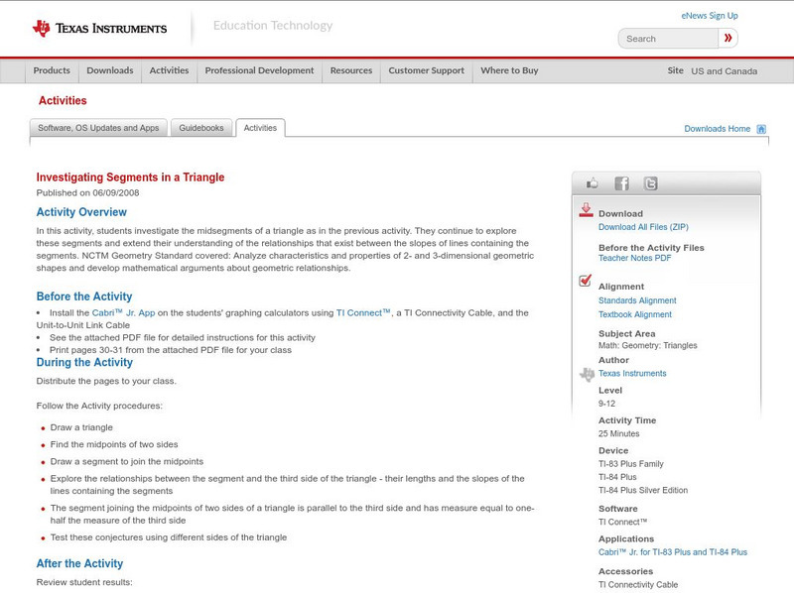Submit search with red arrow button
794x593 pixels.
coord(728,38)
